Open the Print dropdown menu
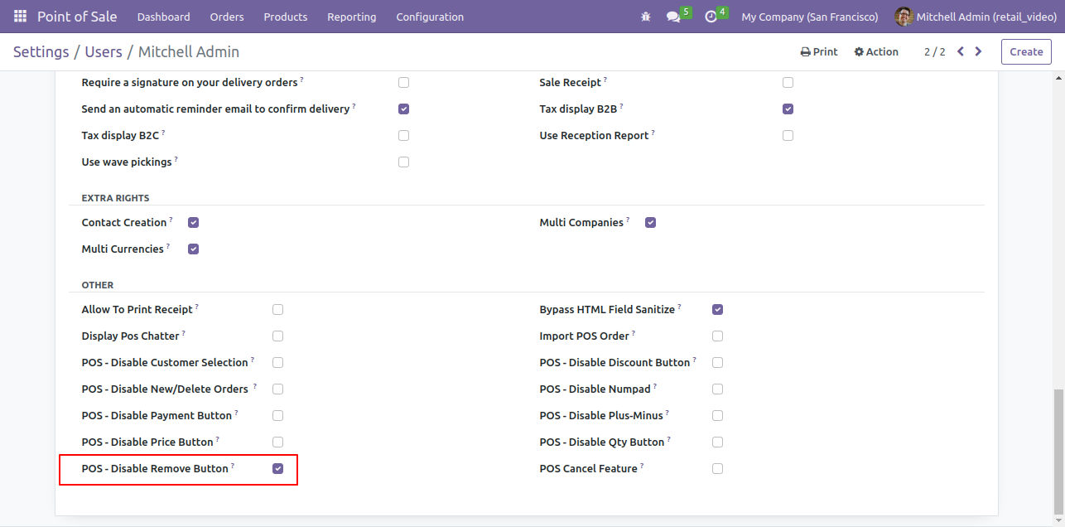 [819, 51]
